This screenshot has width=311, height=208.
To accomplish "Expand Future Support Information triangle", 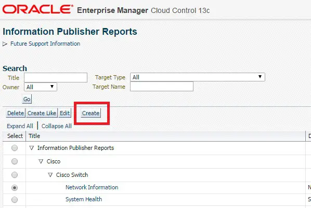I will pyautogui.click(x=5, y=44).
